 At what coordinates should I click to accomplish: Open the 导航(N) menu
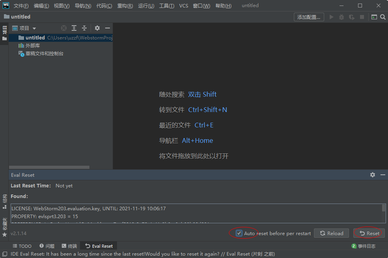point(83,6)
